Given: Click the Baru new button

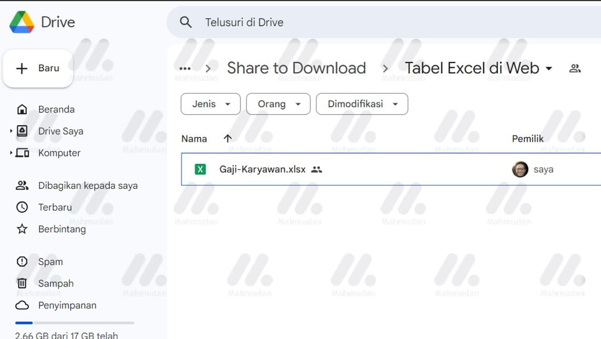Looking at the screenshot, I should [38, 69].
